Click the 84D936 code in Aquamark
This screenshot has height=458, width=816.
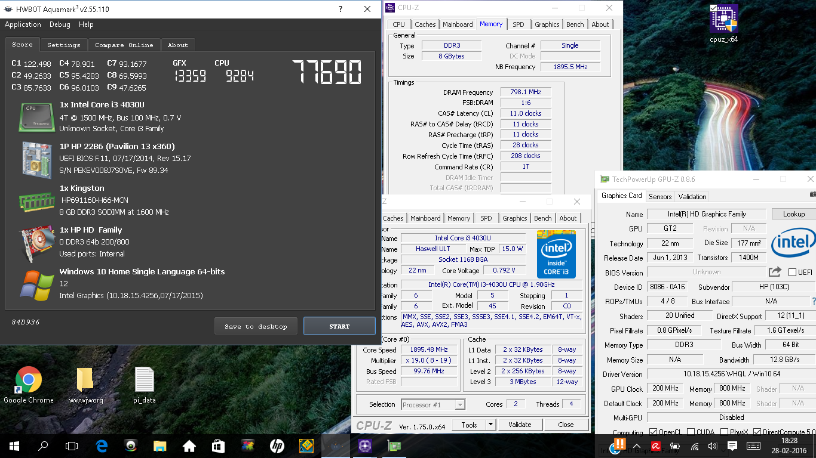click(26, 322)
